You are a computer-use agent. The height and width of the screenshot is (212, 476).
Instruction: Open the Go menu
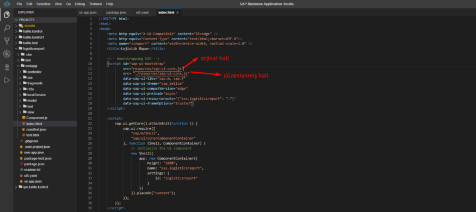click(69, 4)
